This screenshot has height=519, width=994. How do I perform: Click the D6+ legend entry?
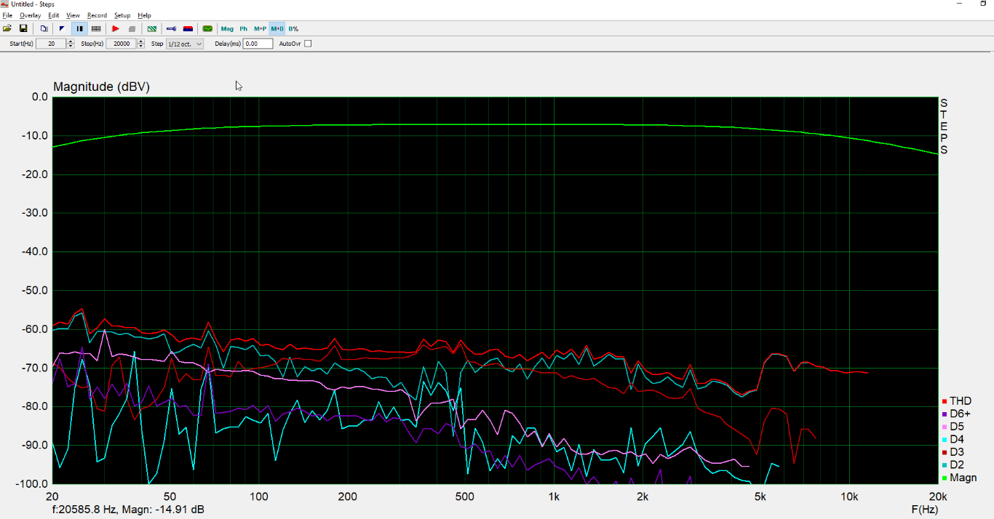click(x=956, y=414)
